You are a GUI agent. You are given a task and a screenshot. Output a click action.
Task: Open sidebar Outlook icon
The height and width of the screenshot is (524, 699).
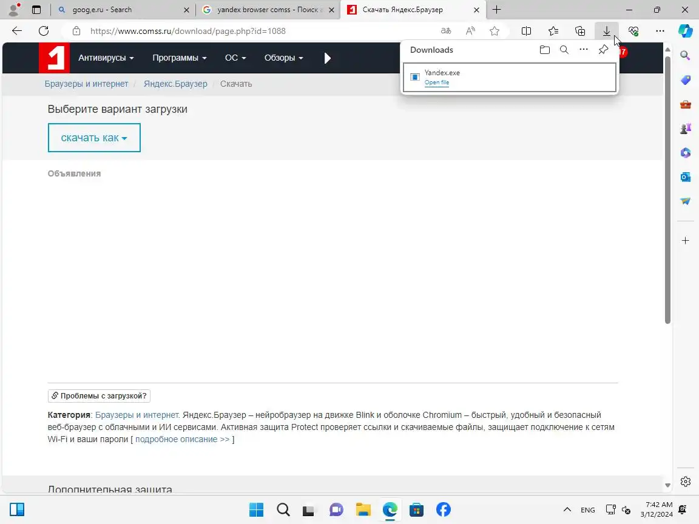(x=686, y=177)
